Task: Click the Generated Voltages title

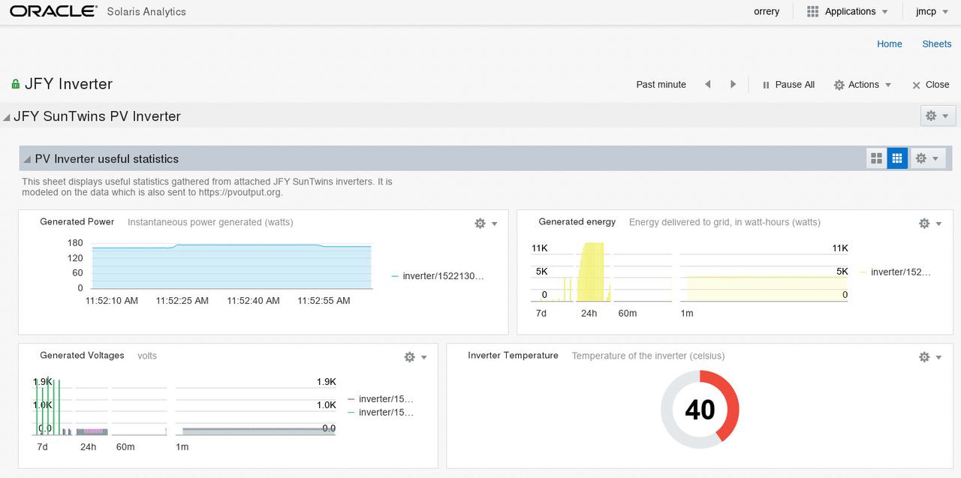Action: 82,356
